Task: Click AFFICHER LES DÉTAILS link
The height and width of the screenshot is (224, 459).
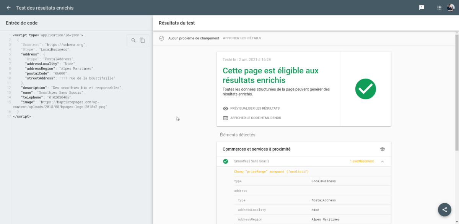Action: (x=242, y=38)
